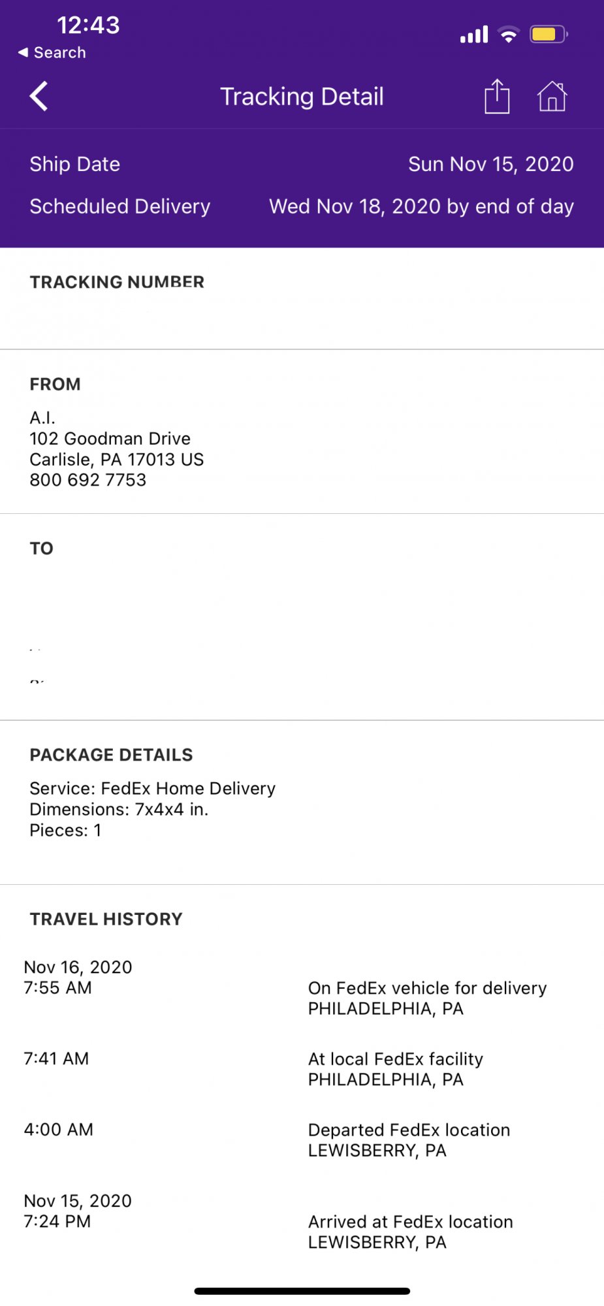
Task: Tap the Ship Date row
Action: click(x=302, y=164)
